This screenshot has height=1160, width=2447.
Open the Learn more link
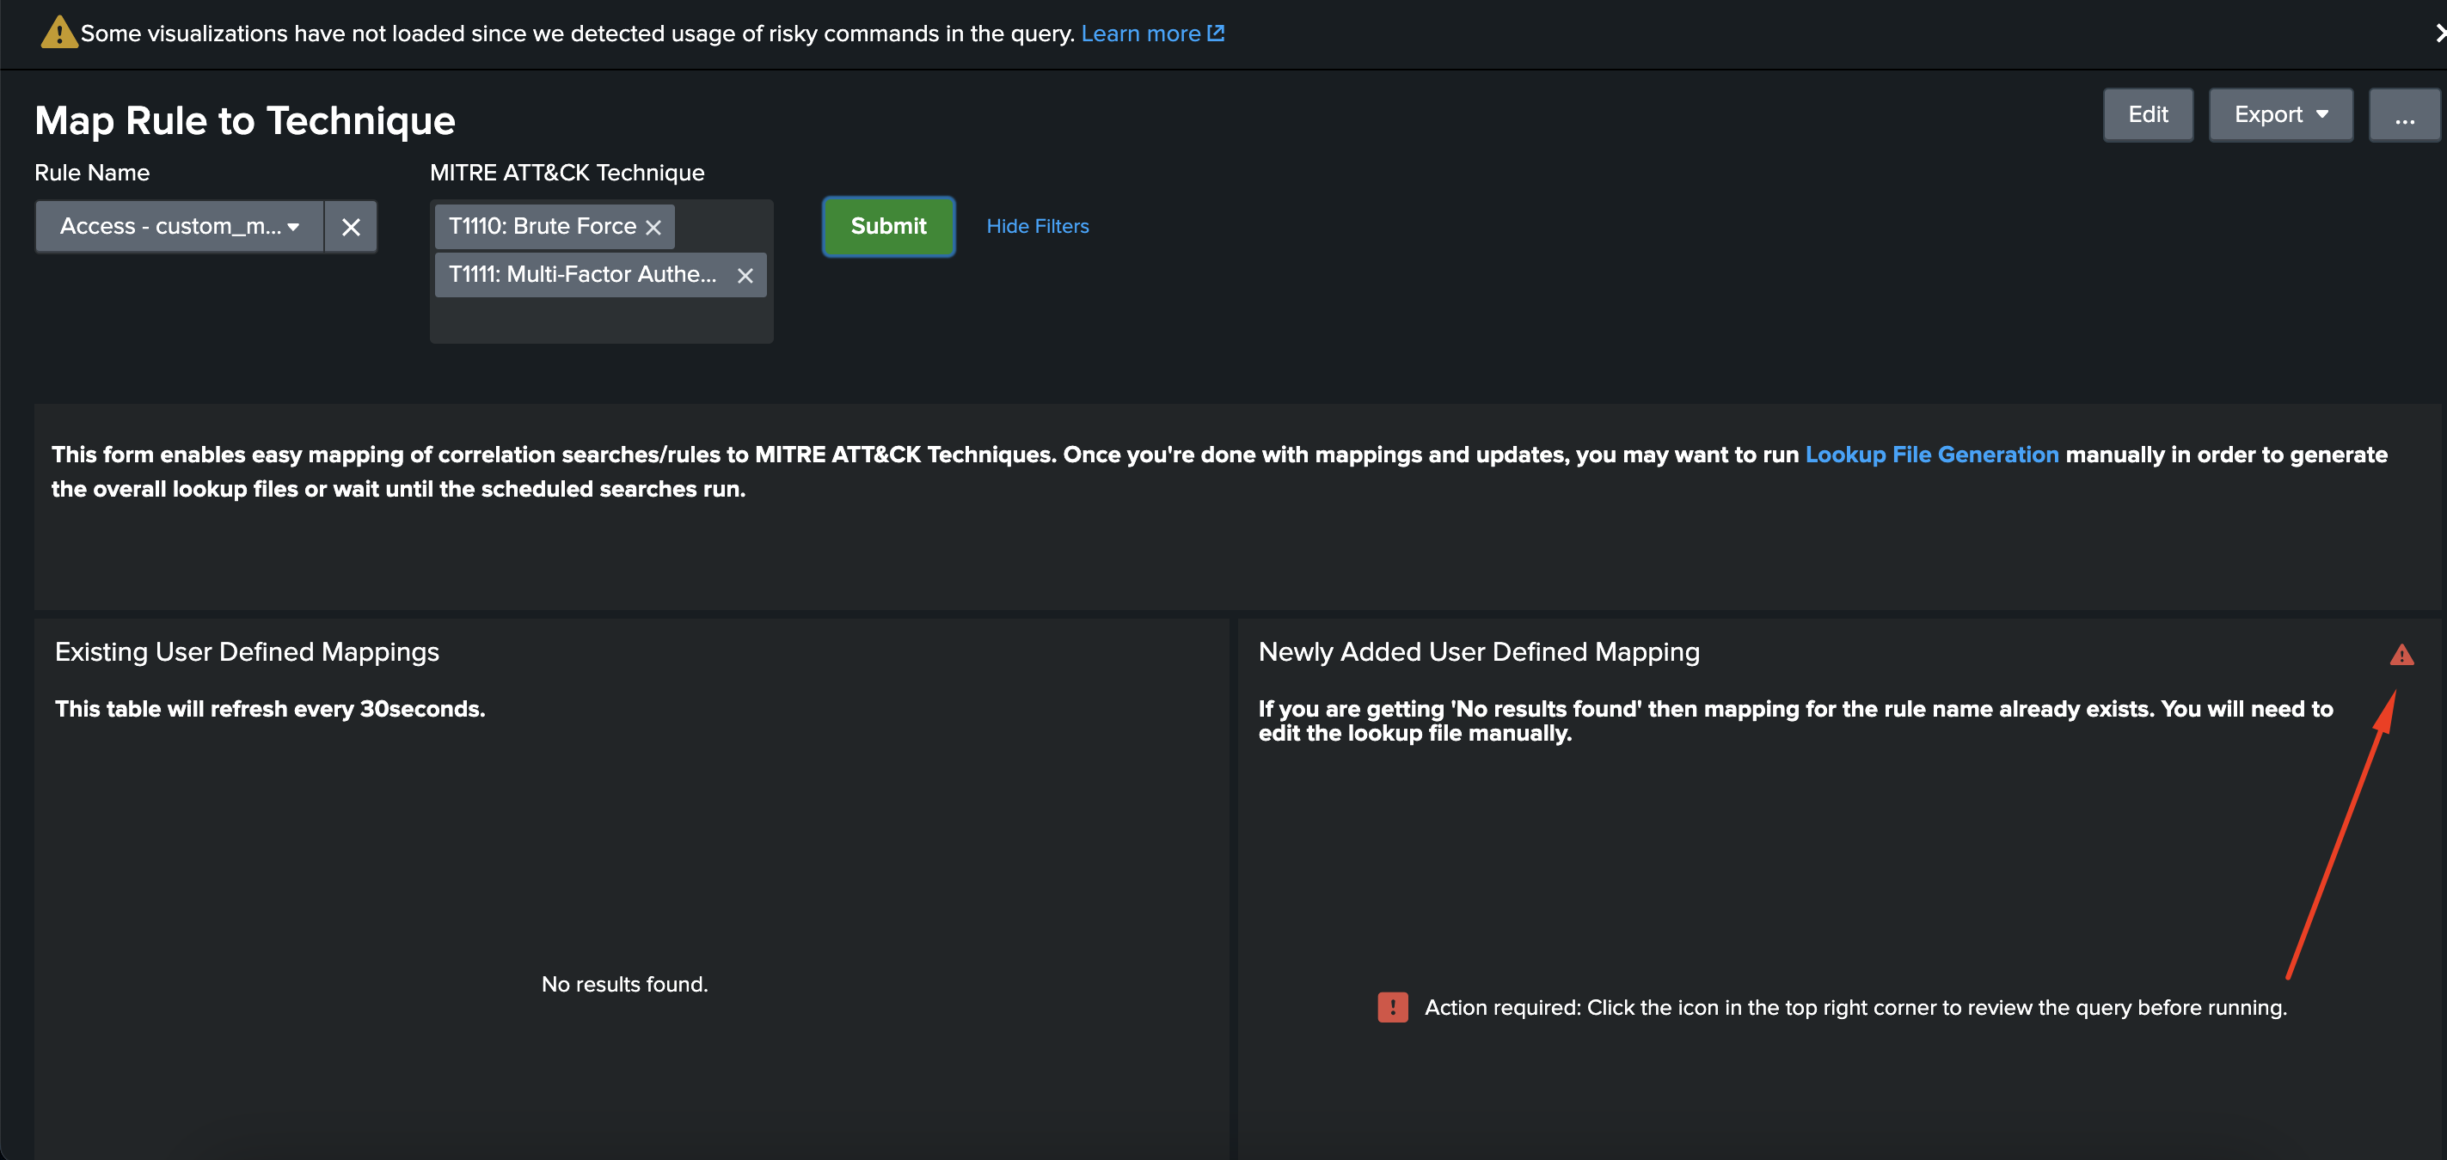(x=1140, y=34)
